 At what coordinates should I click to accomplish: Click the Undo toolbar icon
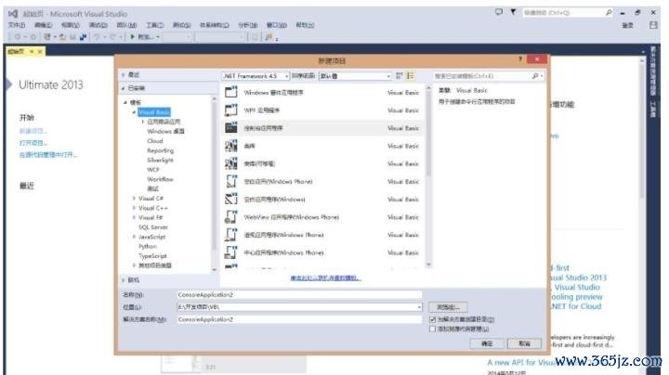[97, 37]
